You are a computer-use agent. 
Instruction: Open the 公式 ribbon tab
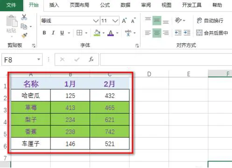coord(105,5)
